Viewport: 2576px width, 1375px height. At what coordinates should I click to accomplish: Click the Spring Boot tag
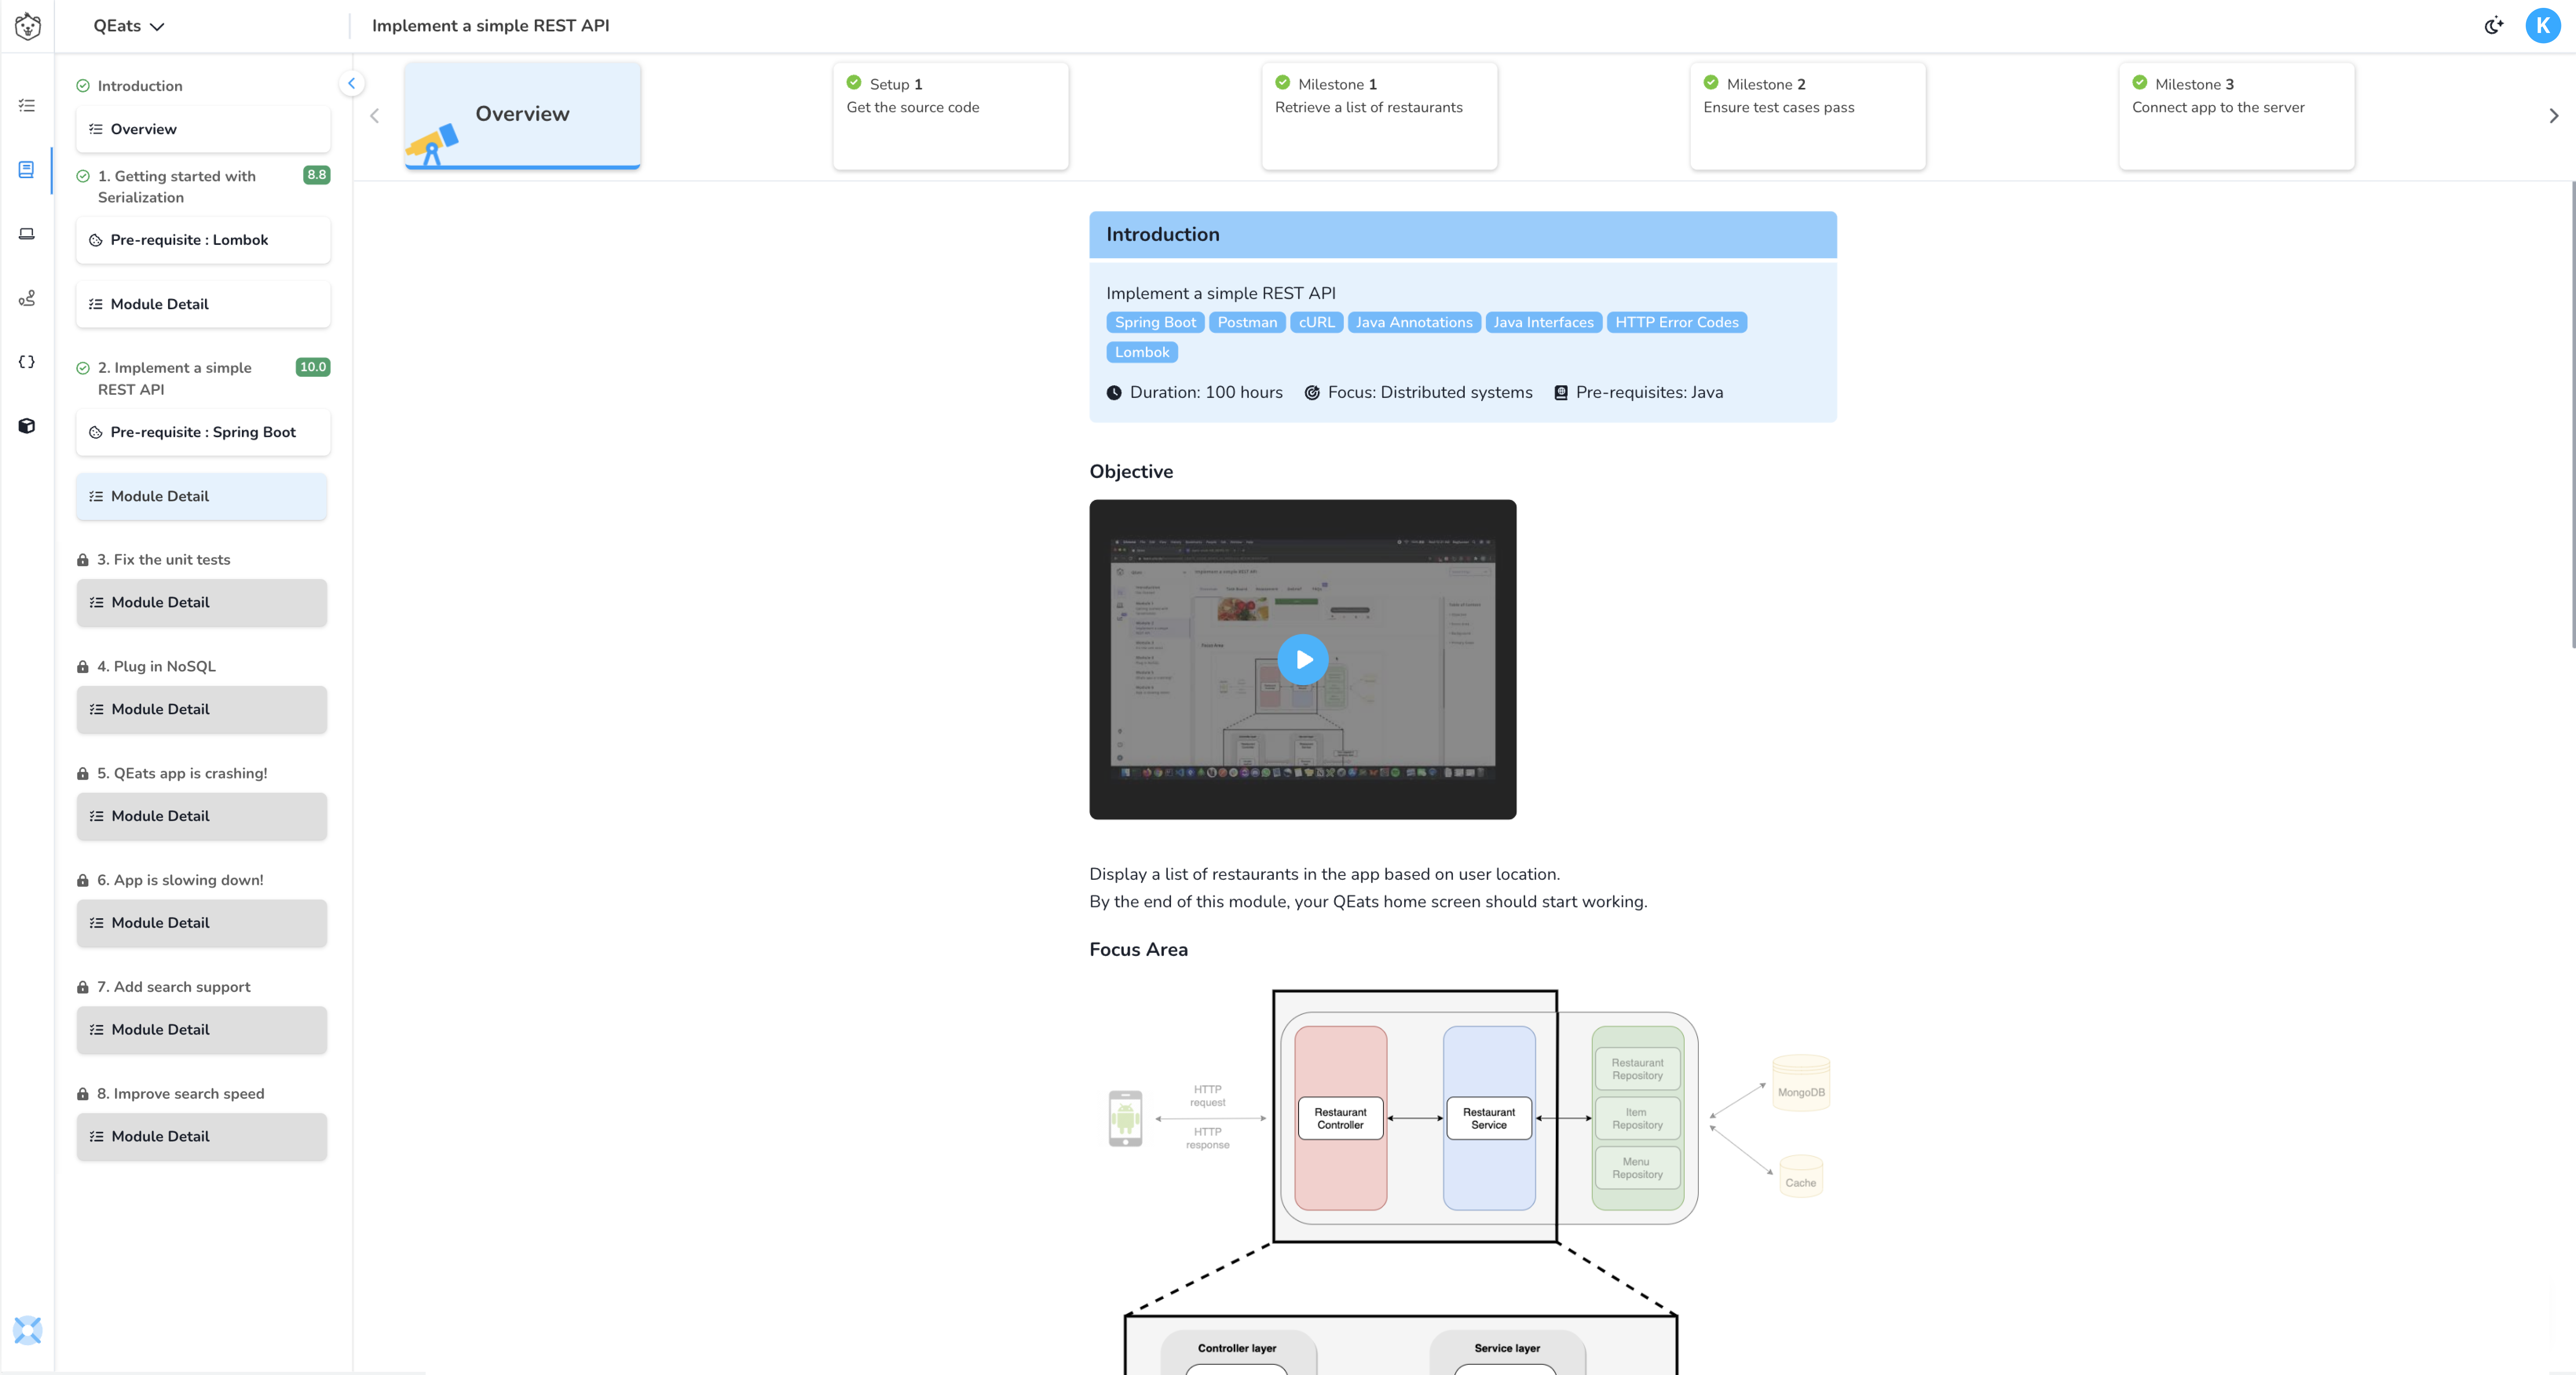1155,323
